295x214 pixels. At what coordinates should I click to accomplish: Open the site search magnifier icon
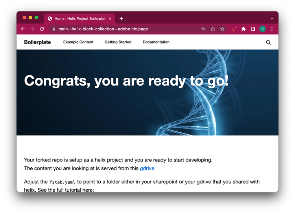(268, 42)
